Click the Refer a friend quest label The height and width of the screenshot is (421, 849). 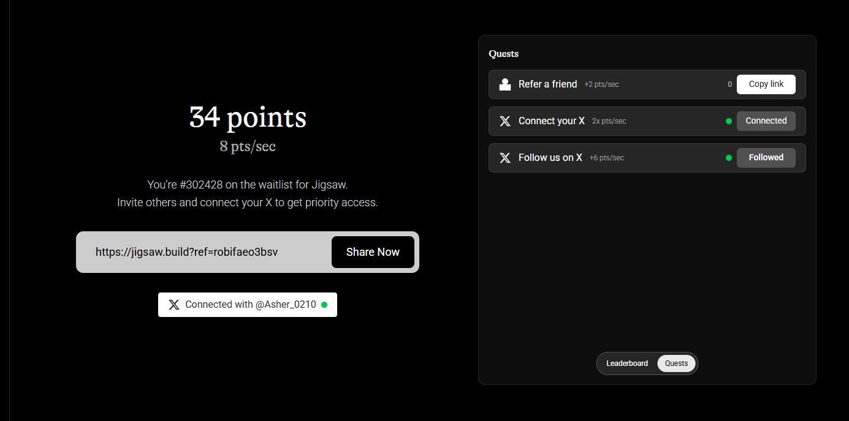coord(547,84)
